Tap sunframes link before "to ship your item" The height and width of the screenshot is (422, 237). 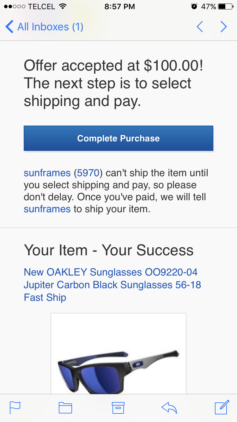pos(47,209)
